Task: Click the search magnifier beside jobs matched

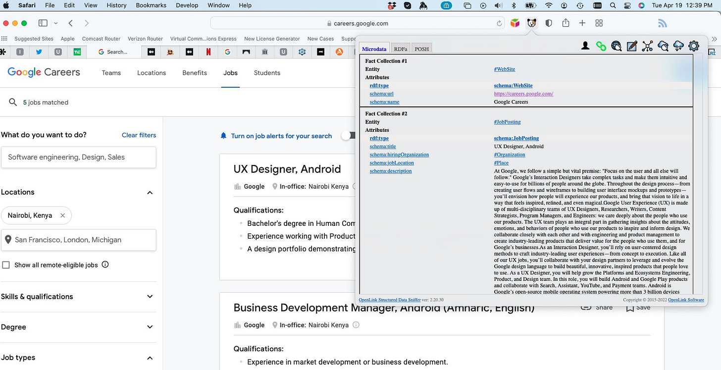Action: pyautogui.click(x=13, y=102)
